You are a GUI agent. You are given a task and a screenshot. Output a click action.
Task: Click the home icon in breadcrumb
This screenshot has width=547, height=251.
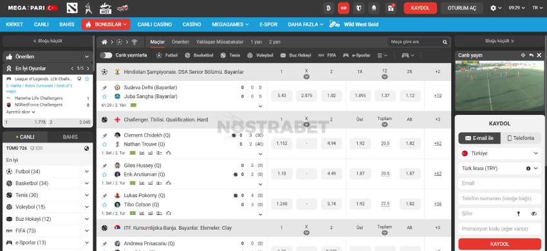(104, 42)
